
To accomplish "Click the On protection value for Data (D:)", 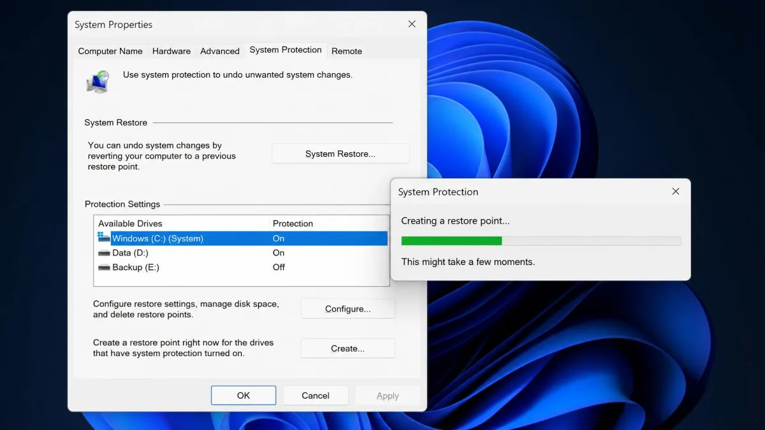I will [x=279, y=253].
